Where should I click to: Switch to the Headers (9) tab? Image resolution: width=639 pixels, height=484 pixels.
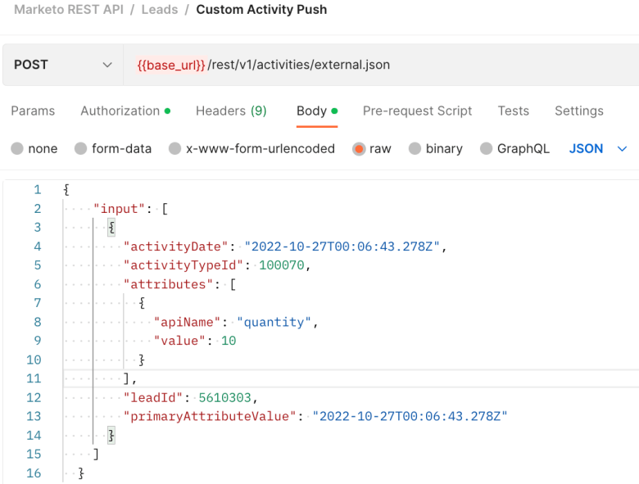pyautogui.click(x=231, y=111)
